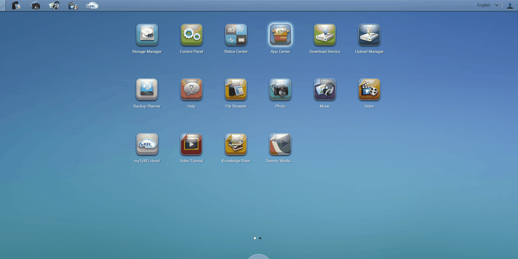The image size is (518, 259).
Task: Open Upload Manager
Action: click(369, 35)
